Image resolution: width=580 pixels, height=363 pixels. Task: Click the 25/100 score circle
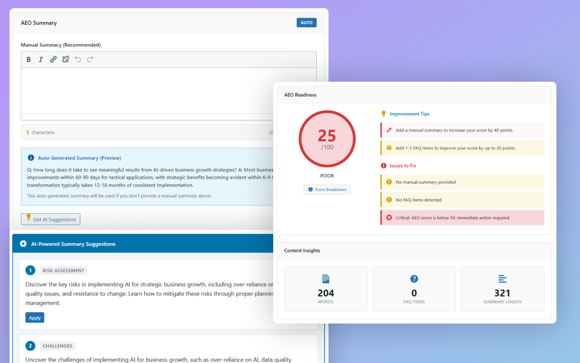[x=327, y=139]
